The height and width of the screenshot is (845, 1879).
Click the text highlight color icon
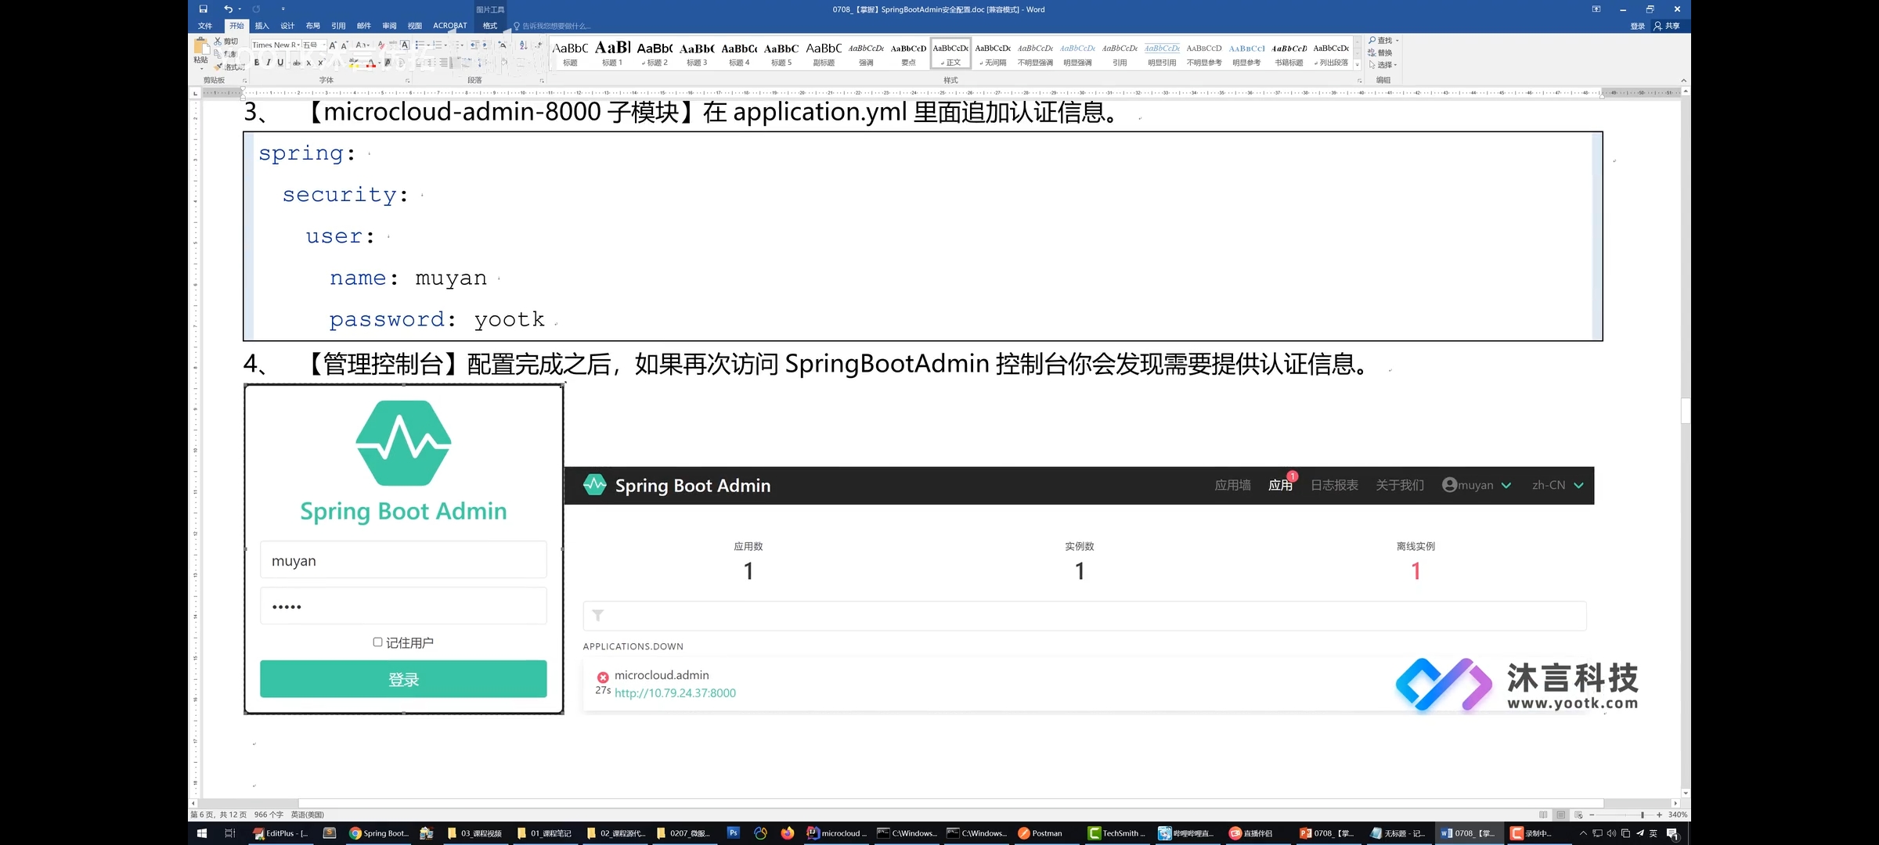pyautogui.click(x=353, y=63)
